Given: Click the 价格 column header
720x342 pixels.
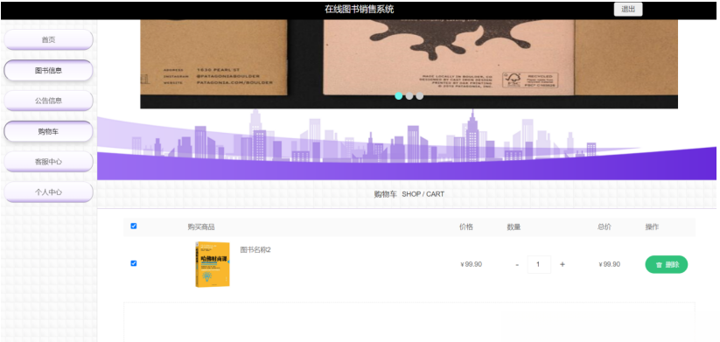Looking at the screenshot, I should point(466,227).
